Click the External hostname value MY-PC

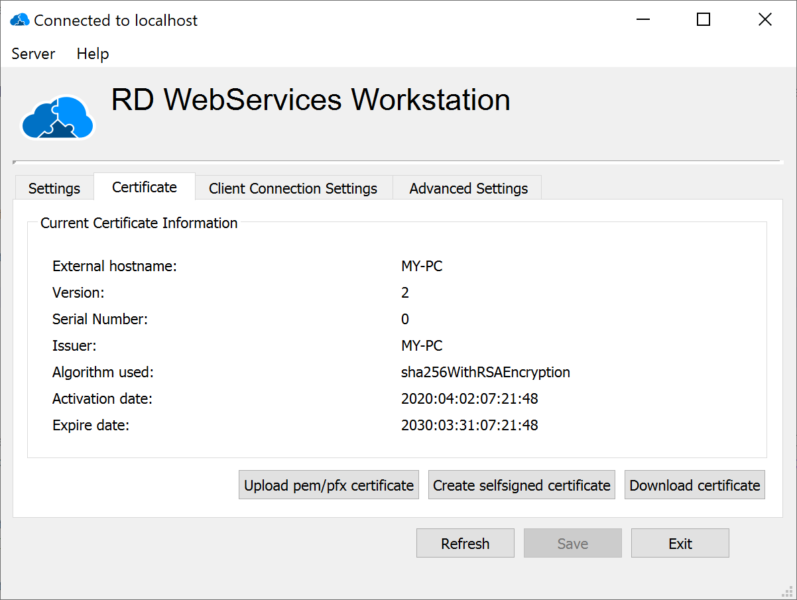click(x=422, y=267)
